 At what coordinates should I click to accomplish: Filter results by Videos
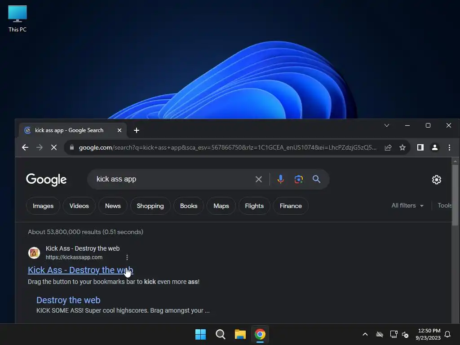tap(79, 206)
